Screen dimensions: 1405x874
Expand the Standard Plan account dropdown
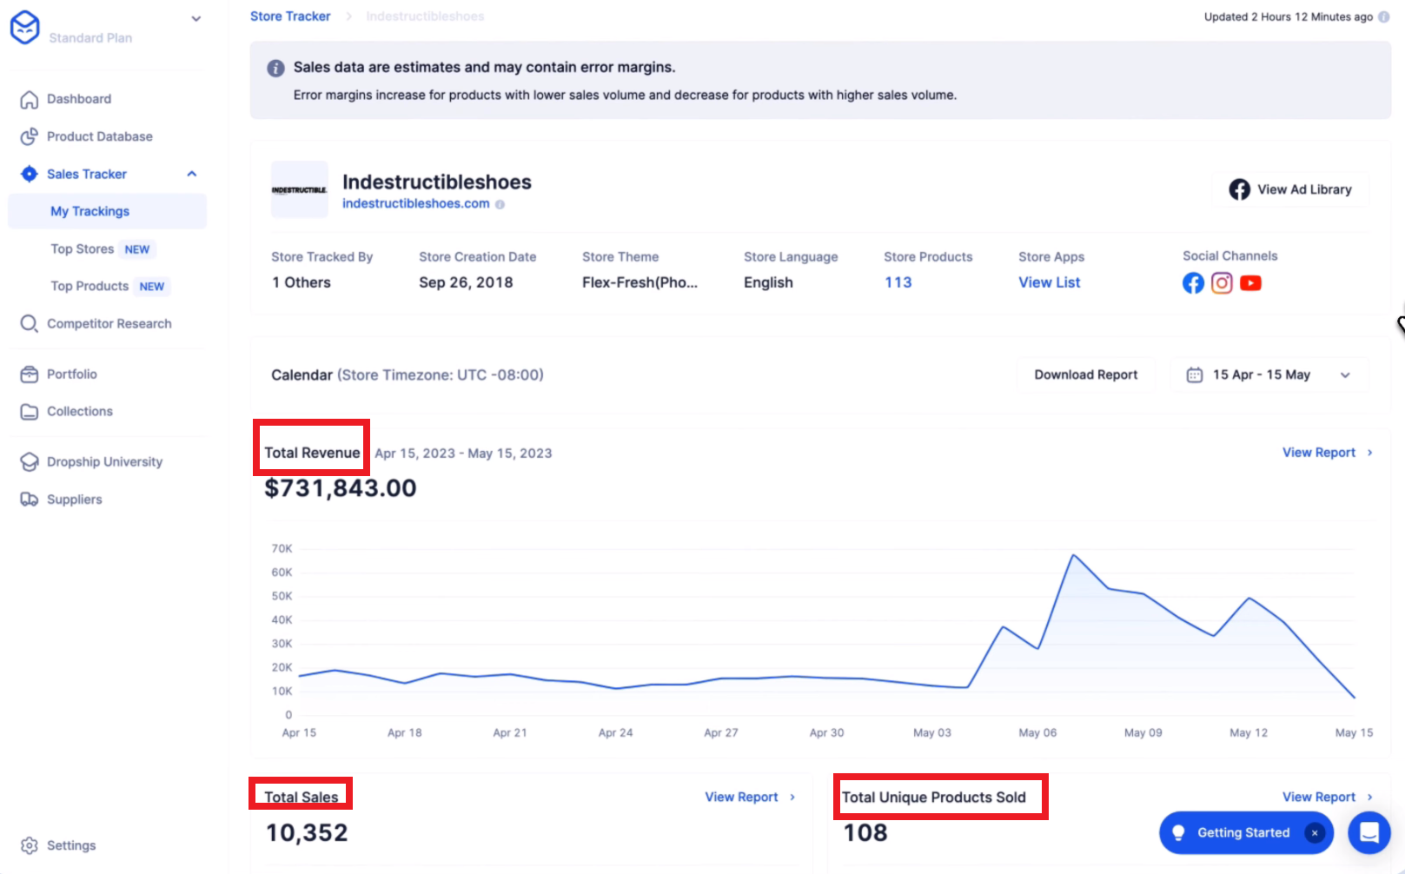(196, 18)
